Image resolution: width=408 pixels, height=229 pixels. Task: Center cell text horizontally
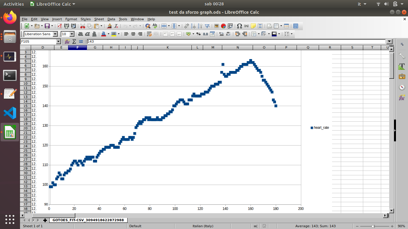[x=133, y=34]
